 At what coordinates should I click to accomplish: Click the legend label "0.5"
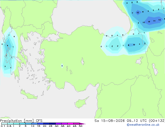[9, 126]
